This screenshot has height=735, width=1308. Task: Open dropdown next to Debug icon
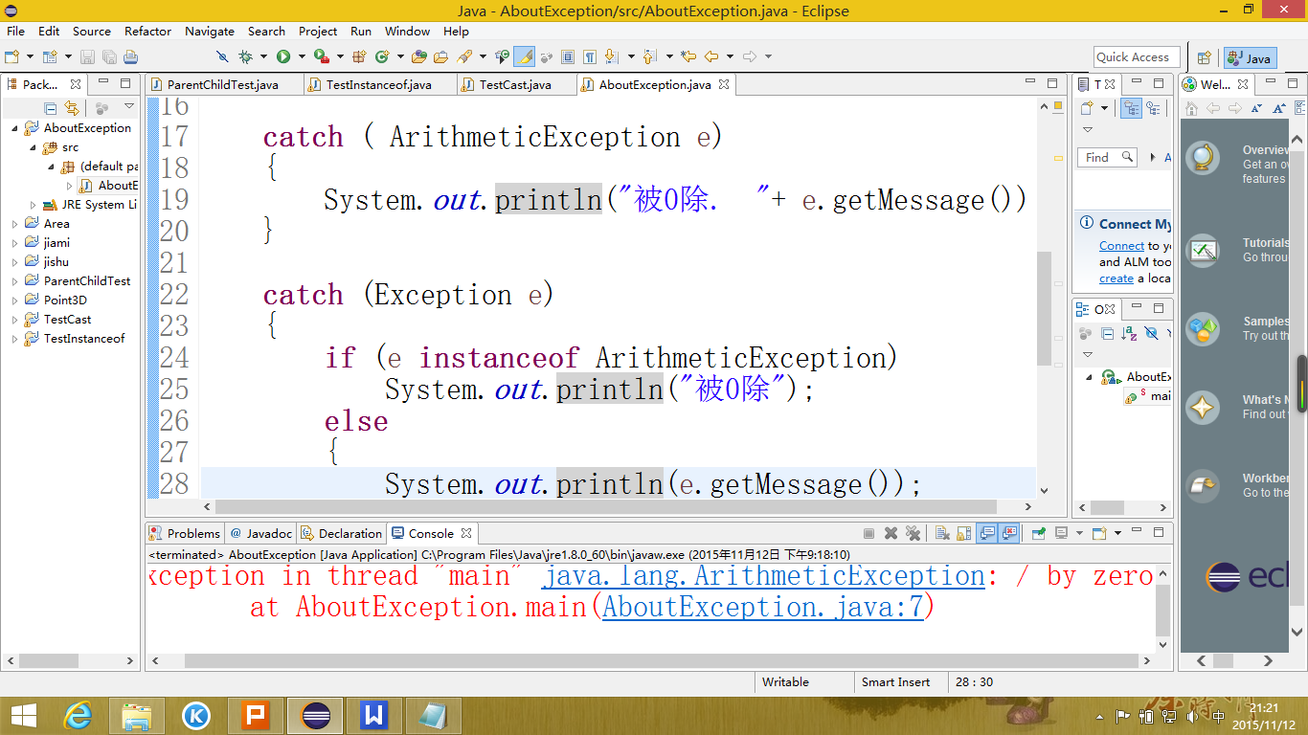point(263,56)
